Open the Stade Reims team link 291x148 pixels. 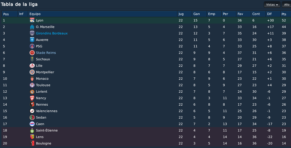tap(46, 53)
